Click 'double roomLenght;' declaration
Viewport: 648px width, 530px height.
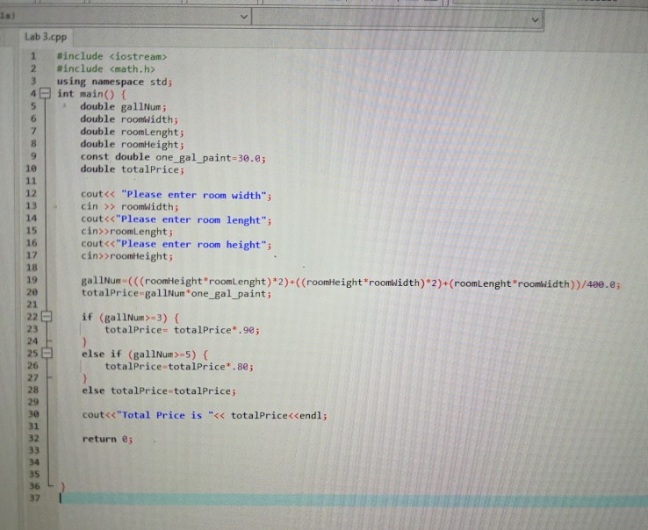(132, 132)
